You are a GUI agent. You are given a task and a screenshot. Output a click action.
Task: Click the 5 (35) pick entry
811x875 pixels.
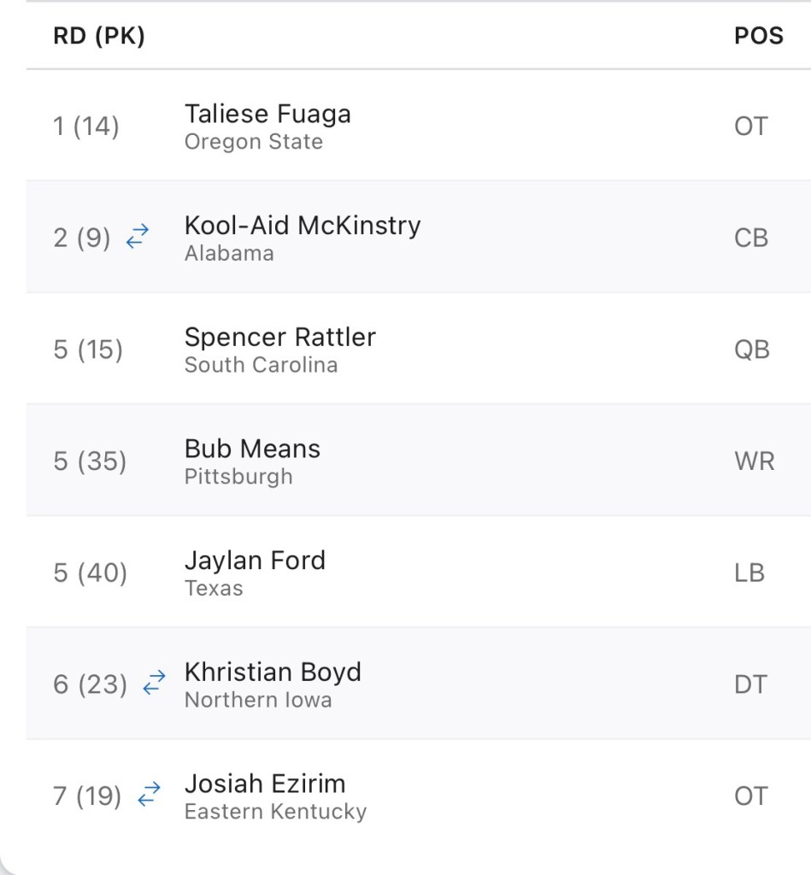tap(89, 461)
